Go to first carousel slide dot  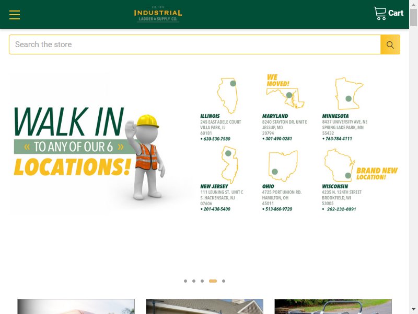(185, 281)
